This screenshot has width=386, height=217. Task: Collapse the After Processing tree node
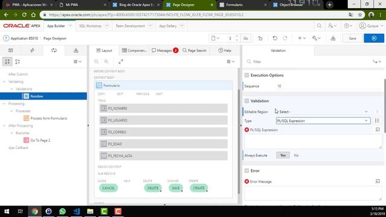[x=4, y=126]
